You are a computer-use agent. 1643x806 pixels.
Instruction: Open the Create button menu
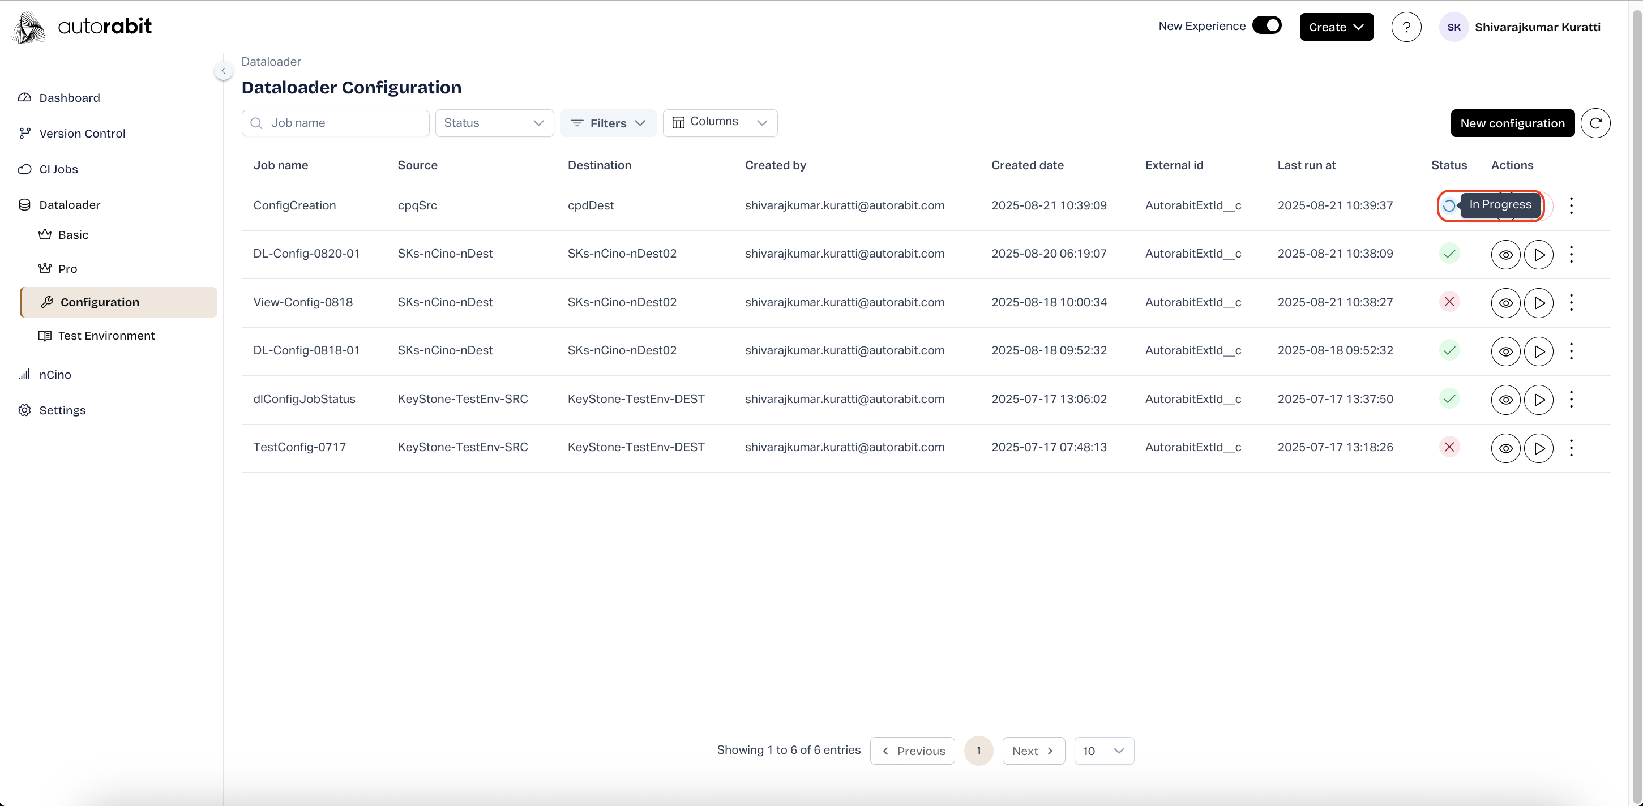coord(1336,27)
